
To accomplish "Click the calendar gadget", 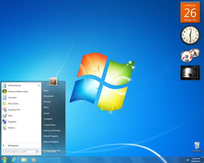I will click(190, 12).
